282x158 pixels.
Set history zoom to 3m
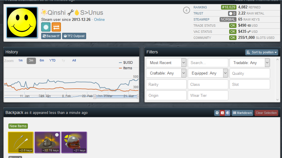coord(31,61)
